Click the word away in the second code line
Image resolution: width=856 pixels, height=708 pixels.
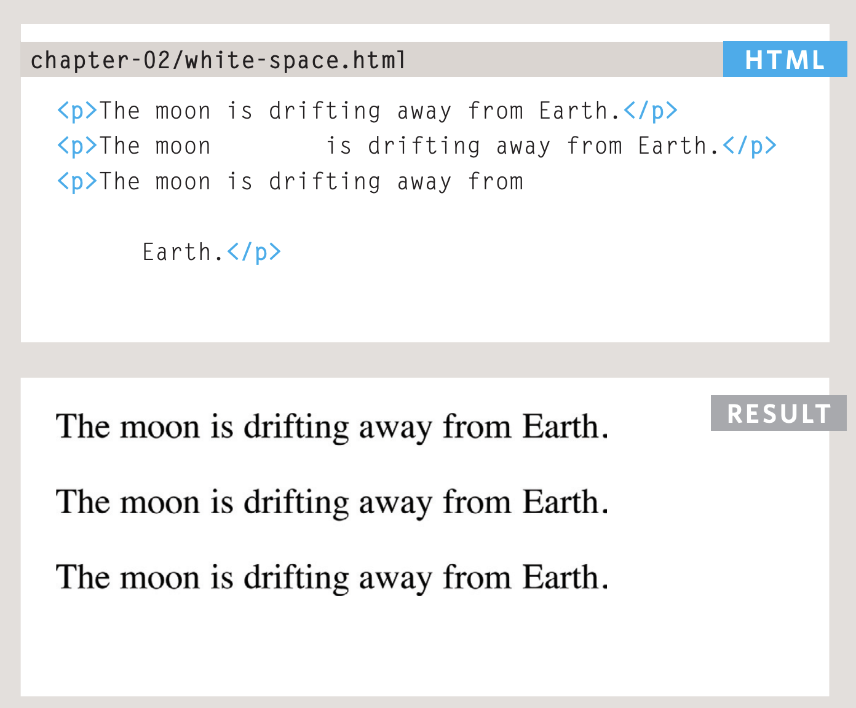point(523,146)
